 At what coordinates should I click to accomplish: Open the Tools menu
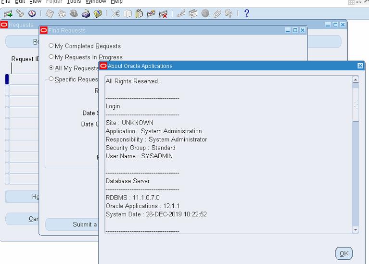74,1
